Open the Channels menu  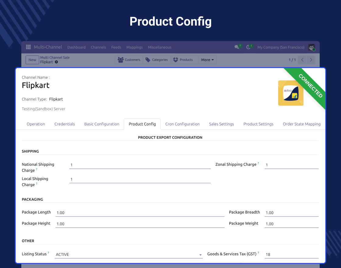tap(98, 47)
